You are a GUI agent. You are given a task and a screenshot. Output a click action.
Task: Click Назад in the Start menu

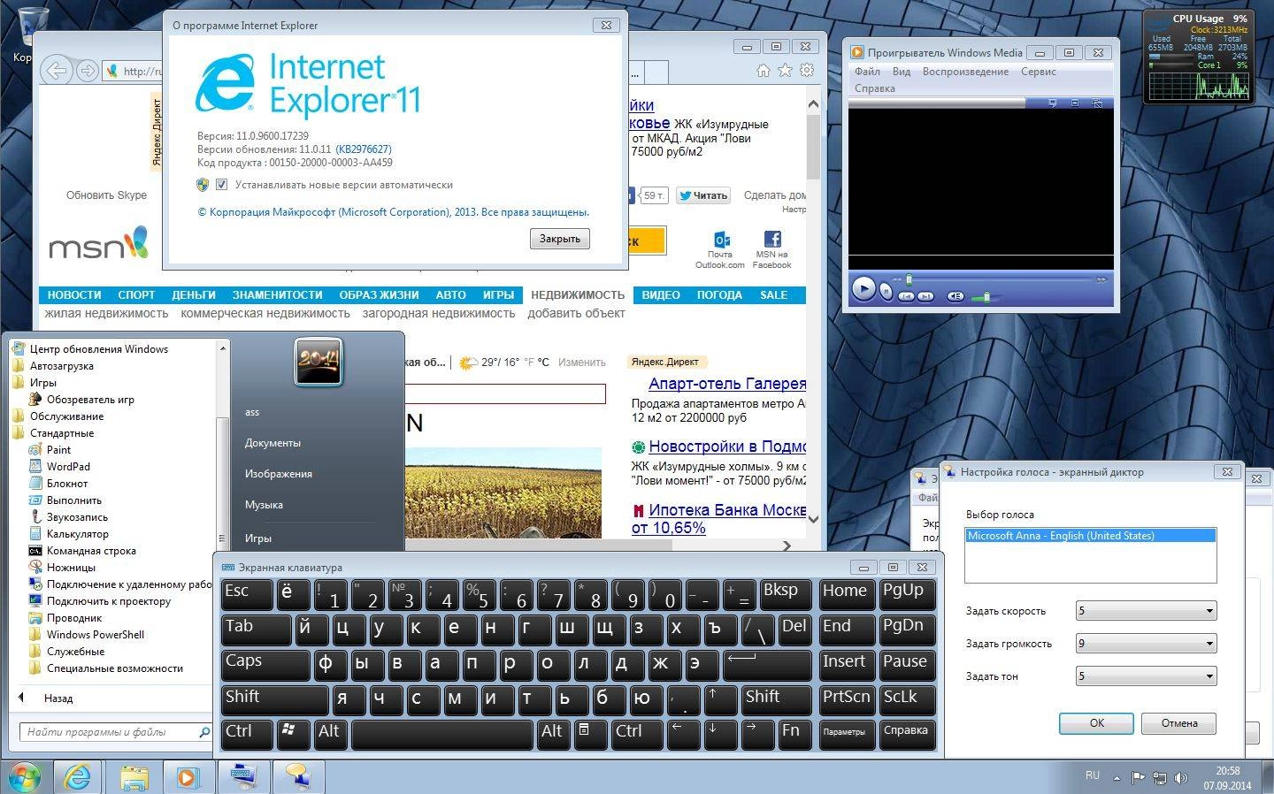coord(58,698)
